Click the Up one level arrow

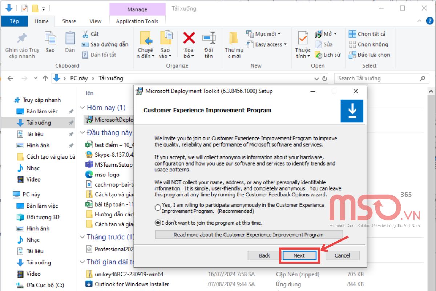click(x=45, y=78)
